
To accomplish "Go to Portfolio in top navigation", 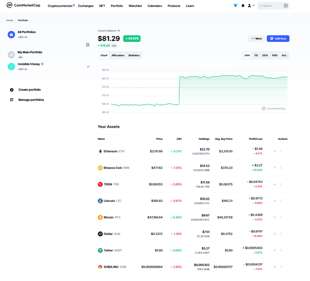I will (117, 6).
